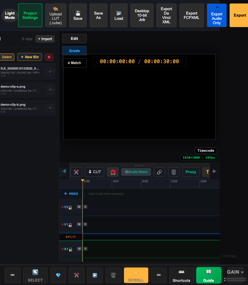Start a Desktop 10-bit Job
Screen dimensions: 248x285
pyautogui.click(x=142, y=15)
